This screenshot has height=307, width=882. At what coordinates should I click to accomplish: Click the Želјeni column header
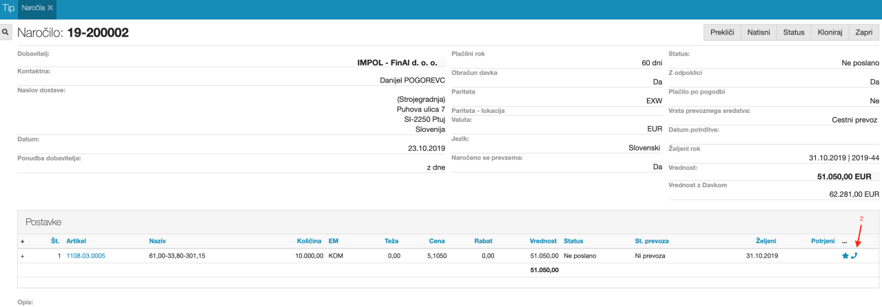pos(765,242)
